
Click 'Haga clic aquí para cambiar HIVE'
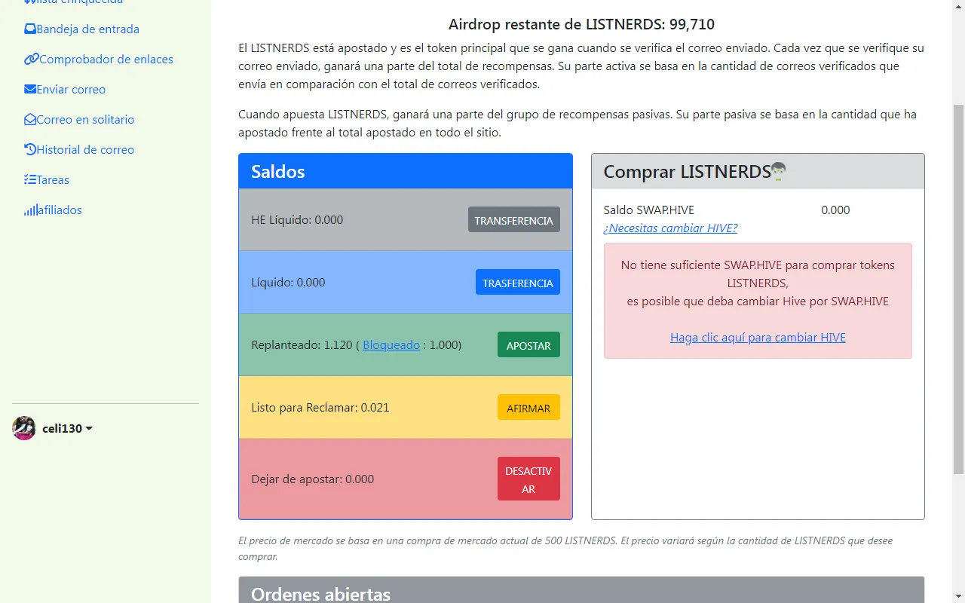(758, 338)
